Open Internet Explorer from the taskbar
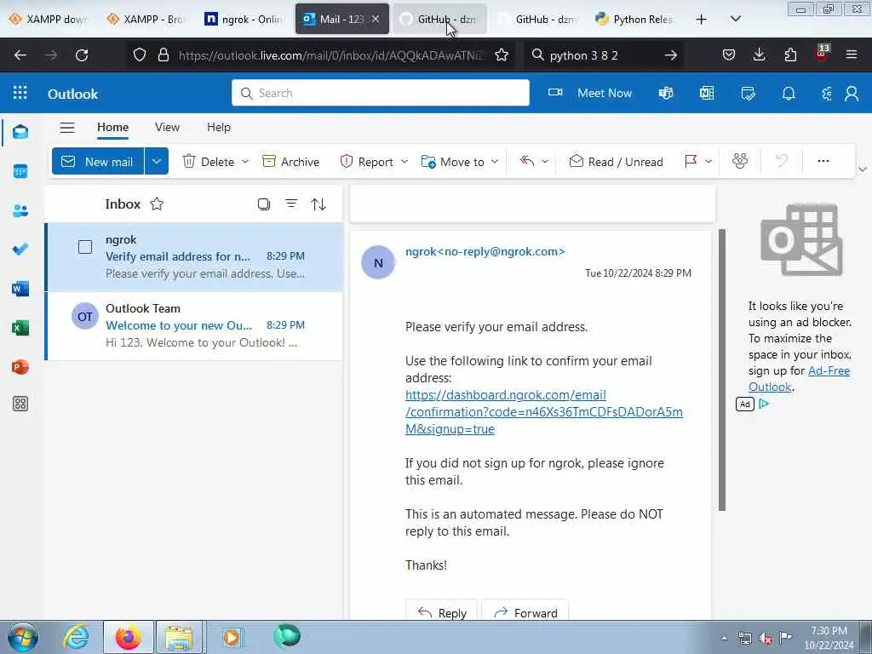872x654 pixels. click(76, 637)
